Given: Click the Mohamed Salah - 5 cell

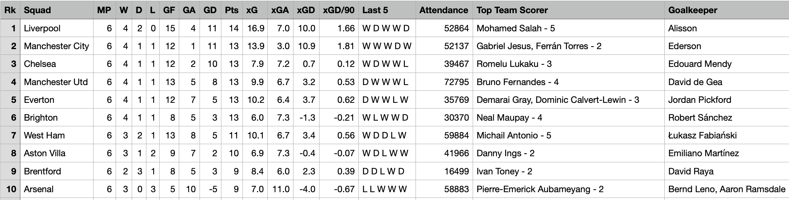Looking at the screenshot, I should [568, 28].
